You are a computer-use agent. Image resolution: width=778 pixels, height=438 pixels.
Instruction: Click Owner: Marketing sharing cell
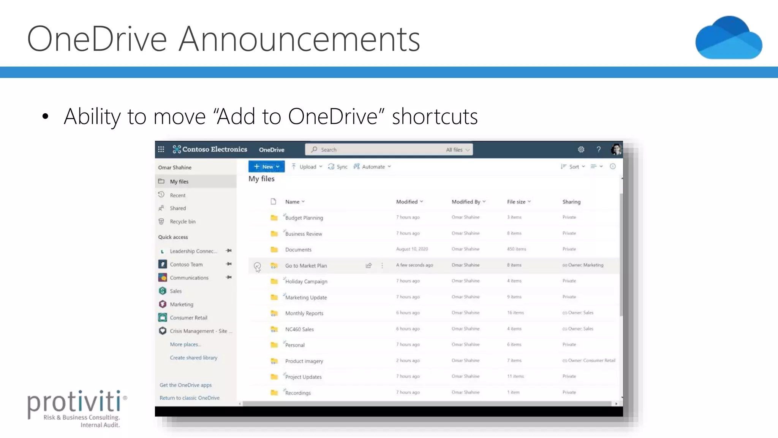click(583, 265)
